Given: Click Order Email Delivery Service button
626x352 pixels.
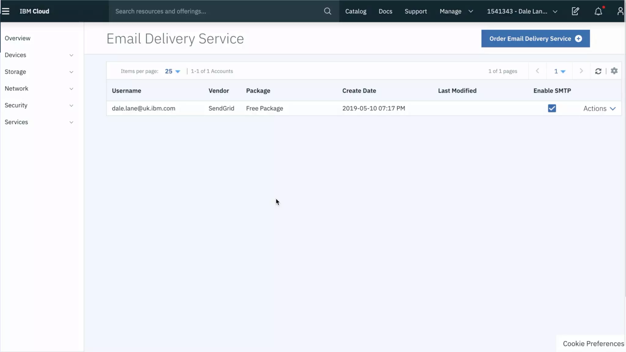Looking at the screenshot, I should tap(535, 38).
